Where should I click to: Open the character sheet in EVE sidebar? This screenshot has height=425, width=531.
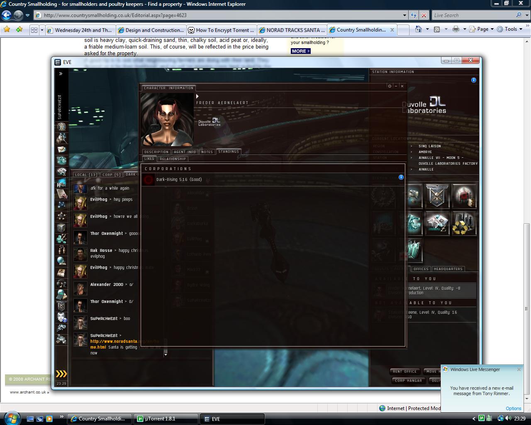tap(61, 127)
